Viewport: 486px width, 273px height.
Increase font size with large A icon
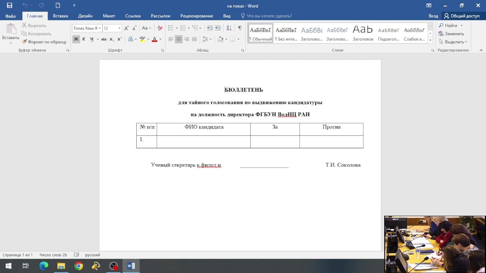(x=126, y=28)
